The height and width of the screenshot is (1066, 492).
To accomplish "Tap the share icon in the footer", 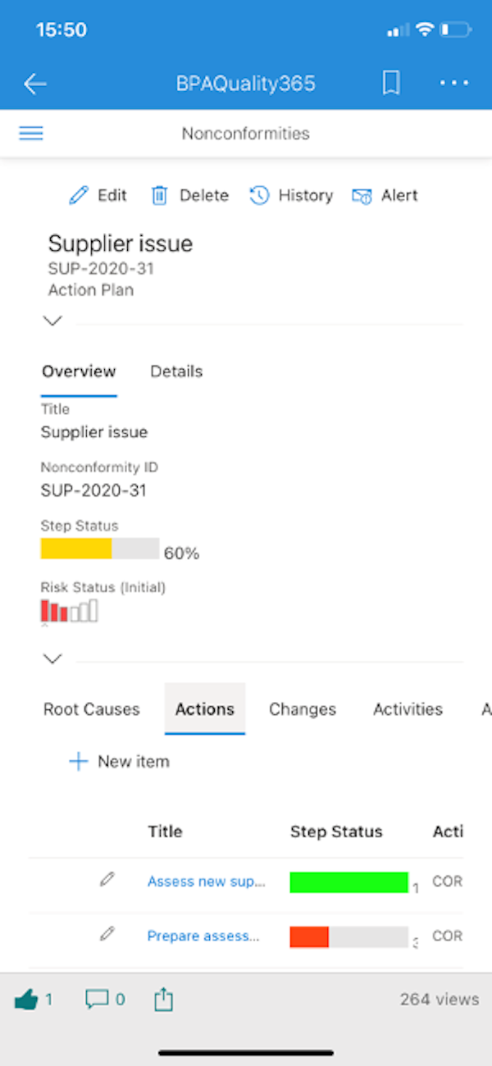I will [164, 1000].
